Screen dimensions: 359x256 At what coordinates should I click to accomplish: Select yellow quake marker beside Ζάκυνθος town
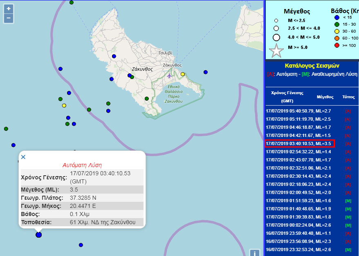click(x=183, y=74)
